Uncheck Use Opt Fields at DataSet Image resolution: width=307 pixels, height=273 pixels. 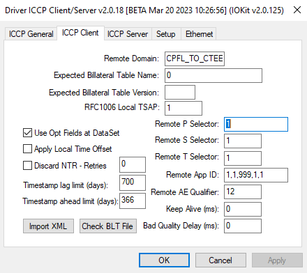(x=27, y=133)
